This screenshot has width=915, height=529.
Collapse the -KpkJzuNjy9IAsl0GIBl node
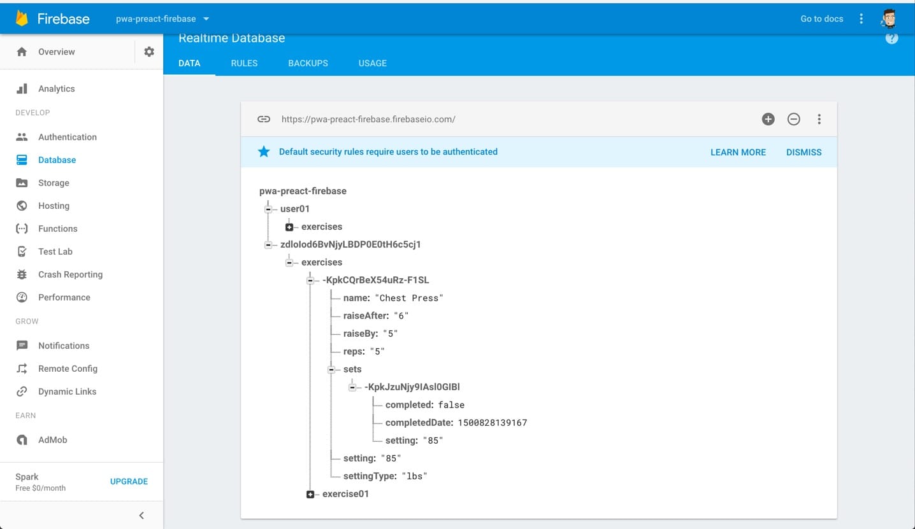(352, 387)
